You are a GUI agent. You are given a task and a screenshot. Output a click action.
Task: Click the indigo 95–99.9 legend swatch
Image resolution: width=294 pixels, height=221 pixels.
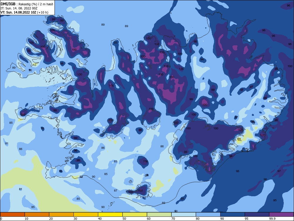[257, 215]
